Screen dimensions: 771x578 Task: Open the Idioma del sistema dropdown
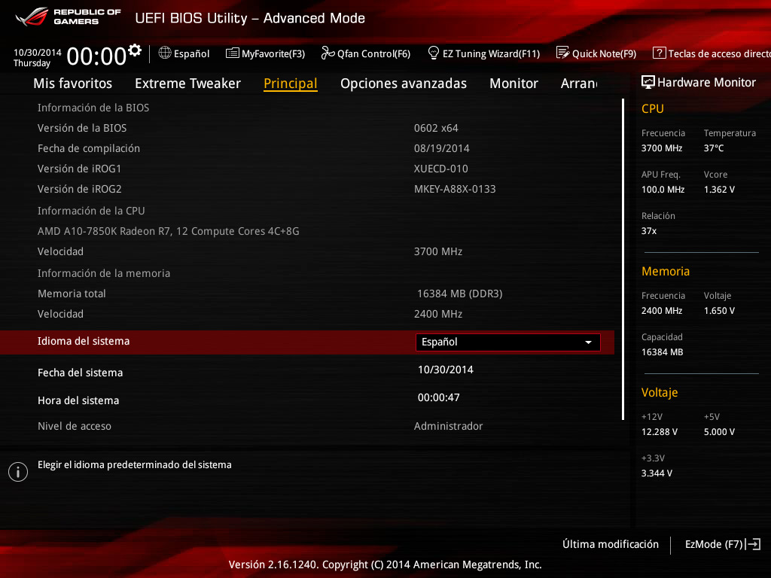pos(508,342)
